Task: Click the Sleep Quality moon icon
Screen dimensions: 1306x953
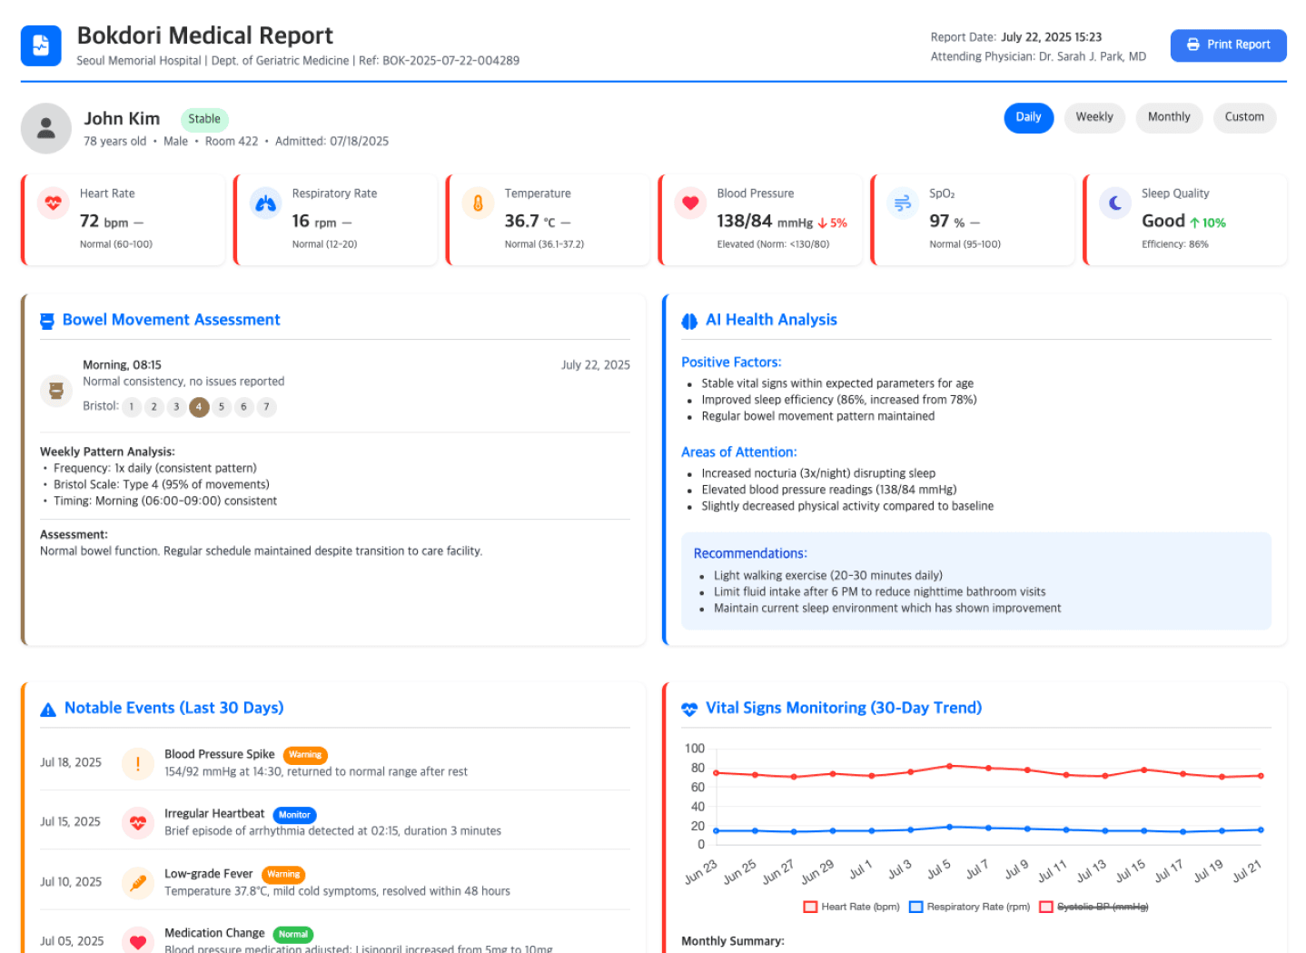Action: pos(1115,203)
